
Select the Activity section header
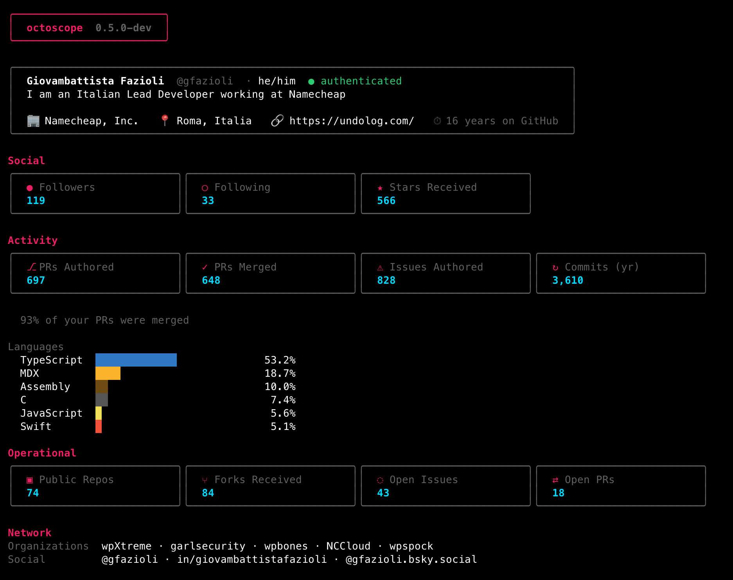[32, 240]
